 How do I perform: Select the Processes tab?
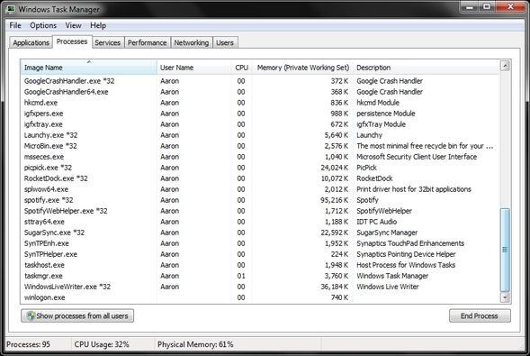(x=72, y=41)
